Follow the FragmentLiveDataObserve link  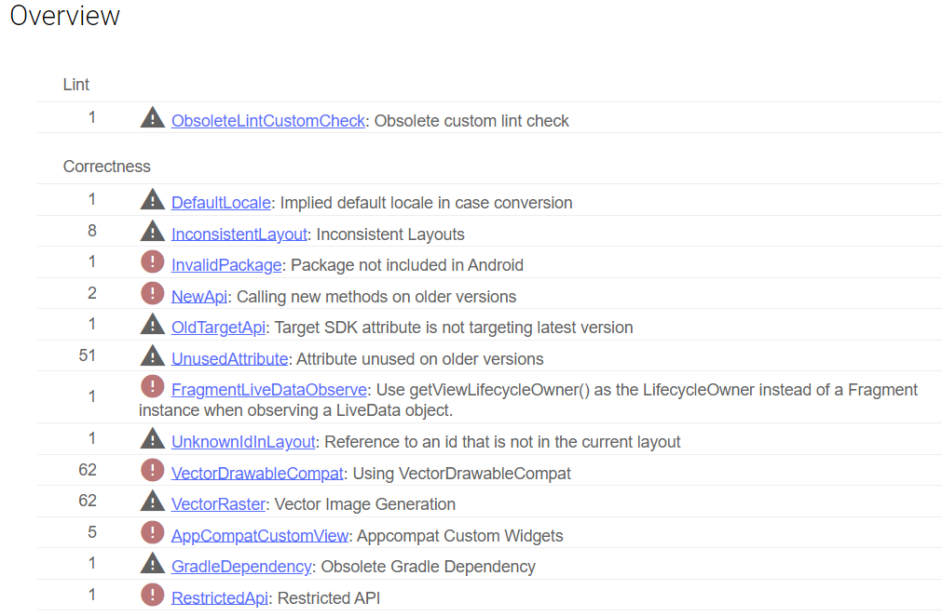point(268,390)
